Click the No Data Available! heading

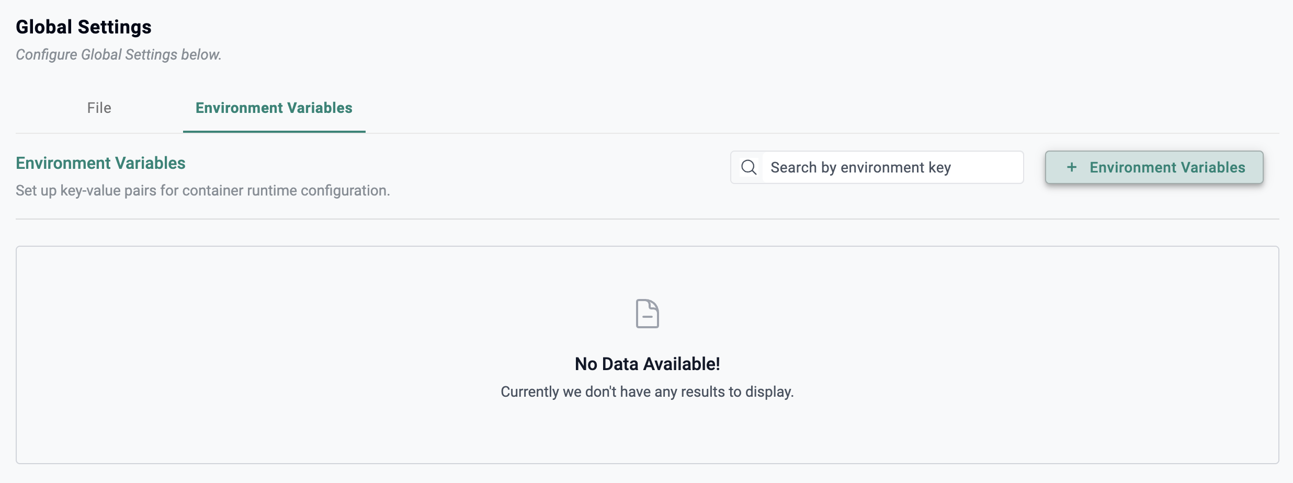(647, 364)
